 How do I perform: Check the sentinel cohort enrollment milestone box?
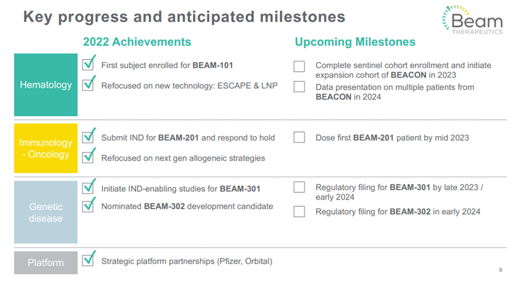point(299,66)
